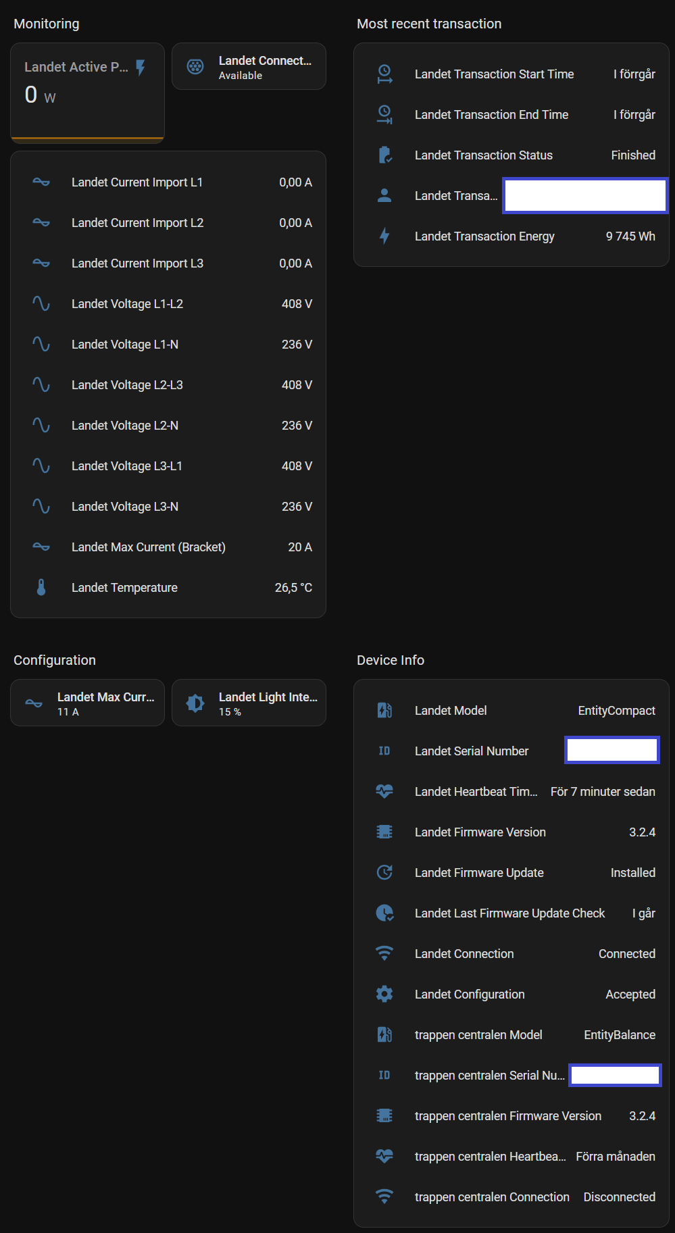The image size is (675, 1233).
Task: Click the brightness icon on Light Intensity card
Action: (x=195, y=703)
